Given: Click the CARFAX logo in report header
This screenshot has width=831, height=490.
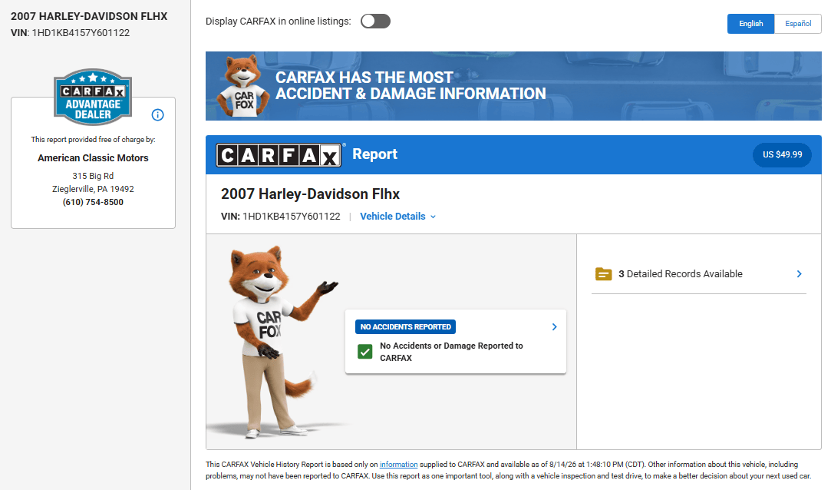Looking at the screenshot, I should point(279,155).
